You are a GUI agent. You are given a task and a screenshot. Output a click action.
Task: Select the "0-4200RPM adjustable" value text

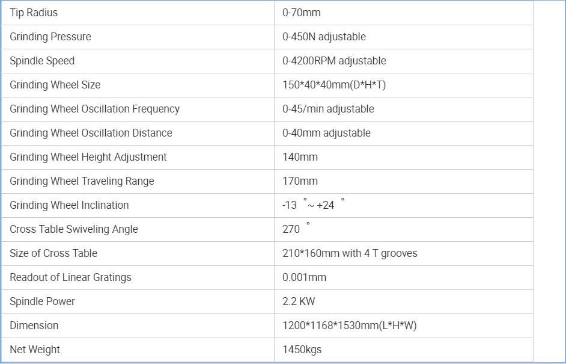pos(334,61)
